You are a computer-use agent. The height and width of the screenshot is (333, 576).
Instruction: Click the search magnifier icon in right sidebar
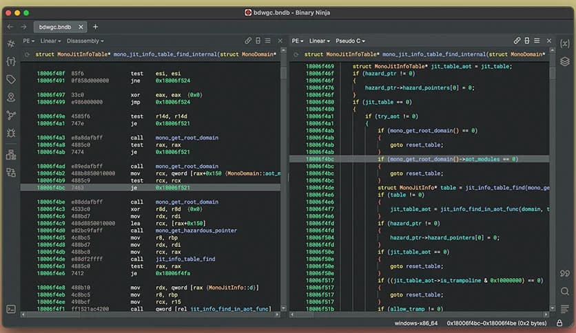[565, 292]
